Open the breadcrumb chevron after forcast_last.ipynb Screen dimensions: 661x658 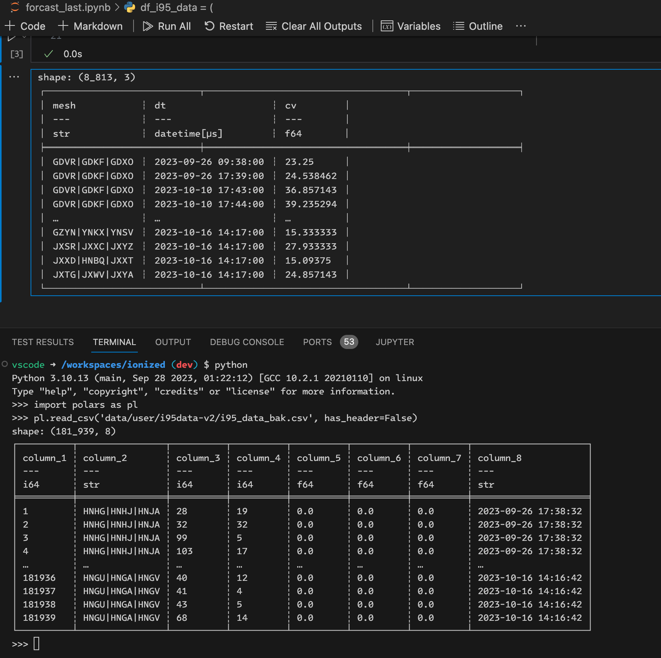point(116,7)
